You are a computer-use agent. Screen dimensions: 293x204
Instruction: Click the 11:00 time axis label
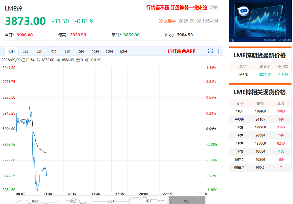[x=48, y=194]
